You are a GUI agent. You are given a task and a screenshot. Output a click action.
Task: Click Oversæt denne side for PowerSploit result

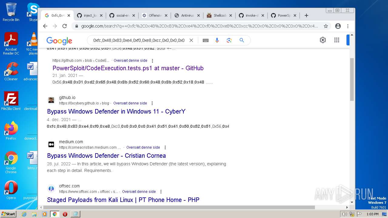130,61
